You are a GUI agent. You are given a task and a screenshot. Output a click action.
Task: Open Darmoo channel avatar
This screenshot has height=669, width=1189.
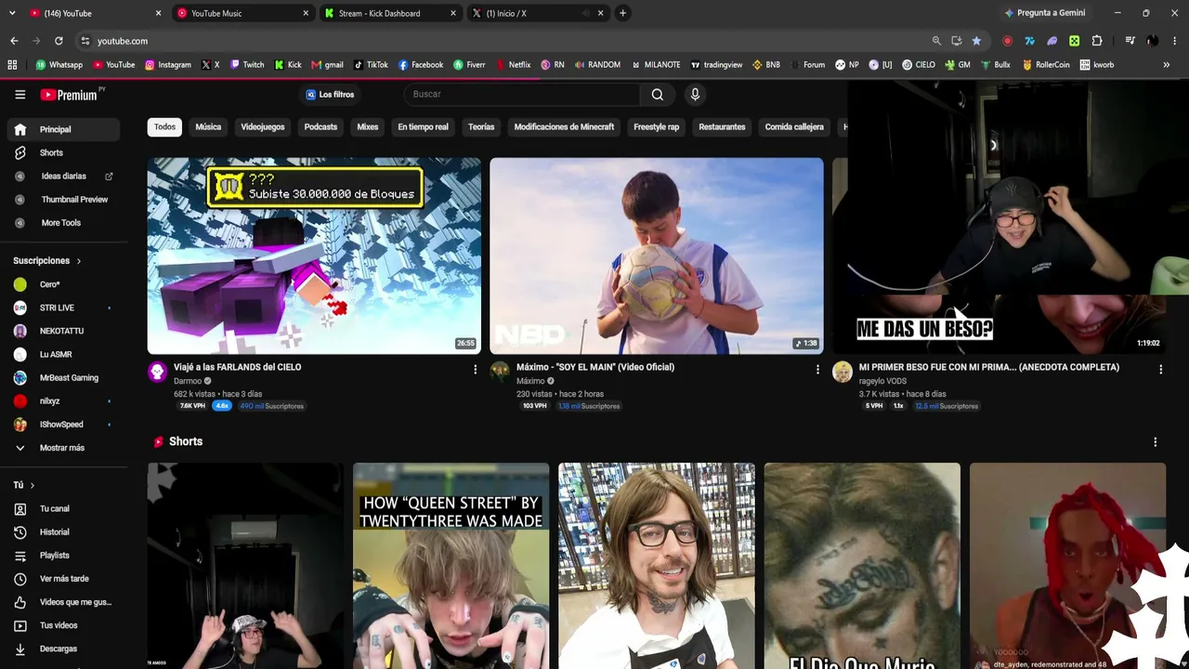(x=158, y=373)
